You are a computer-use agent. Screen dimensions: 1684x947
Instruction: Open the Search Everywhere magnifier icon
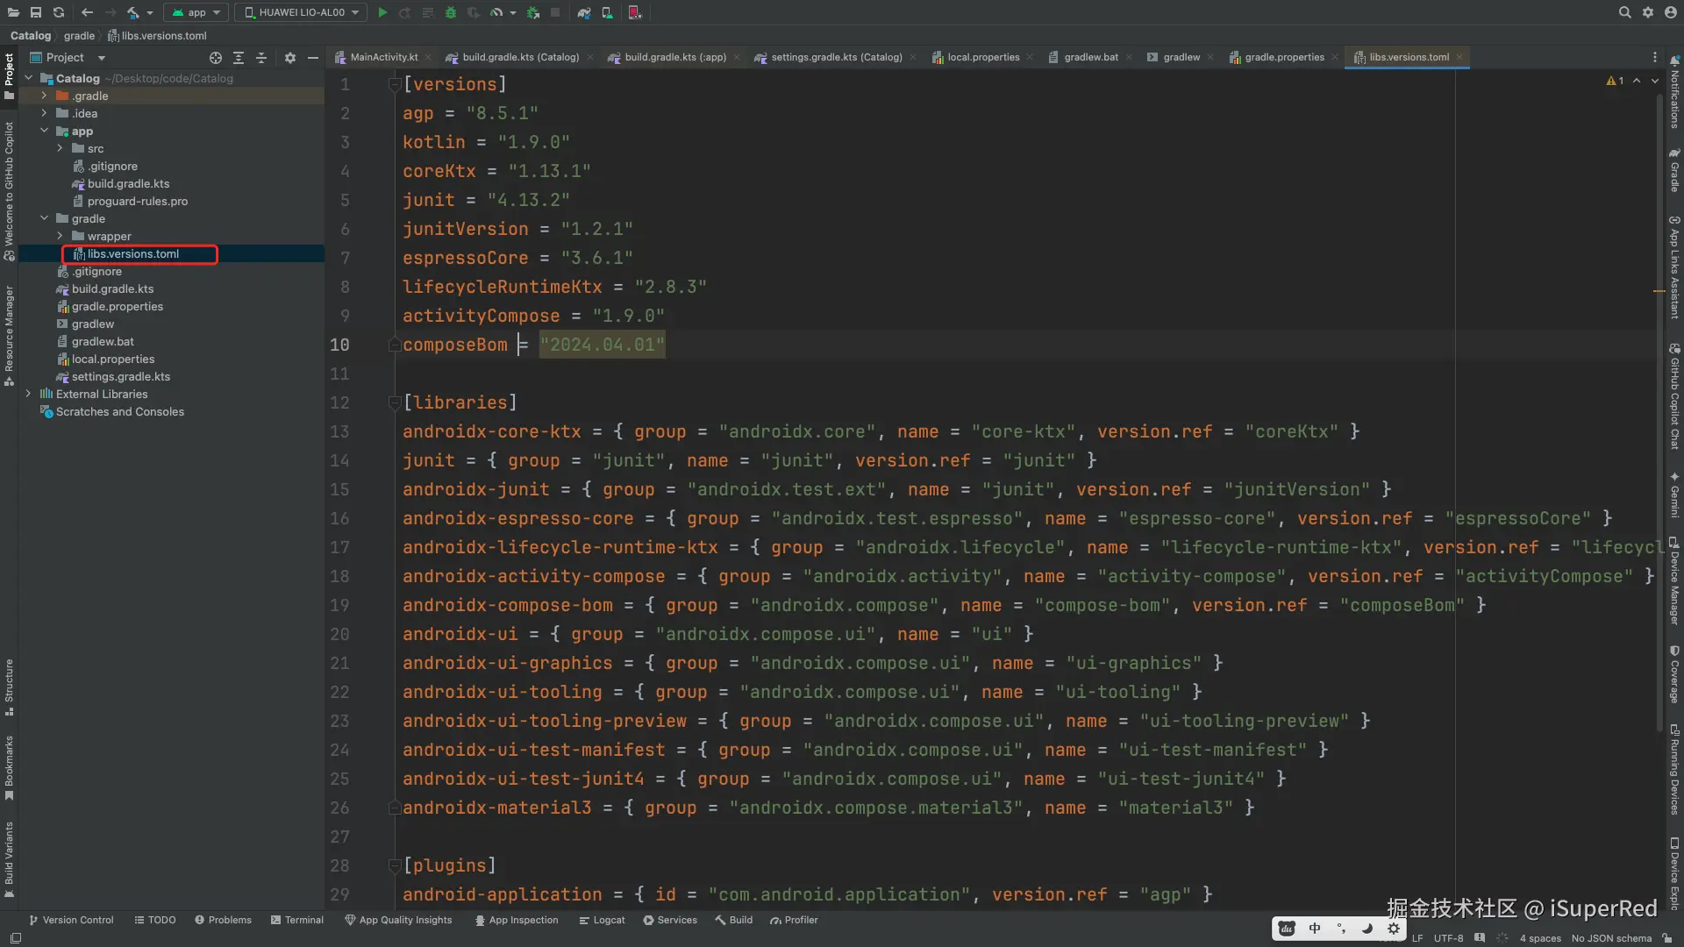coord(1624,12)
